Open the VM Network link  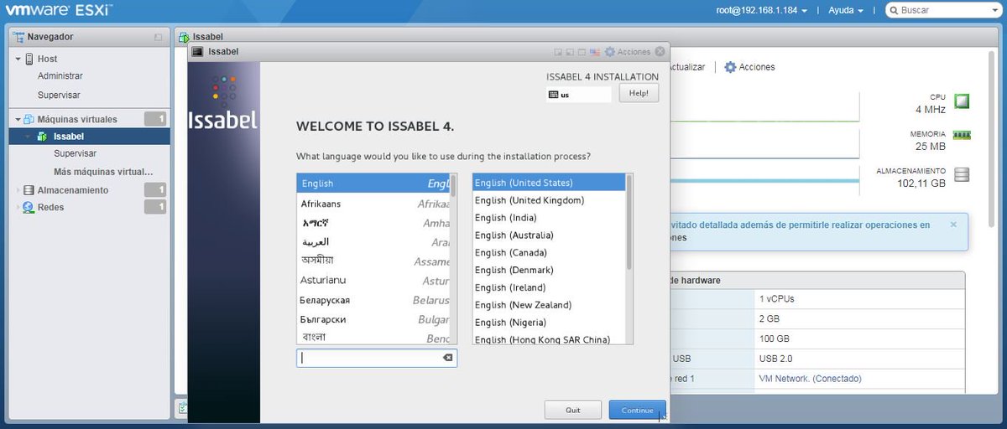pos(809,379)
